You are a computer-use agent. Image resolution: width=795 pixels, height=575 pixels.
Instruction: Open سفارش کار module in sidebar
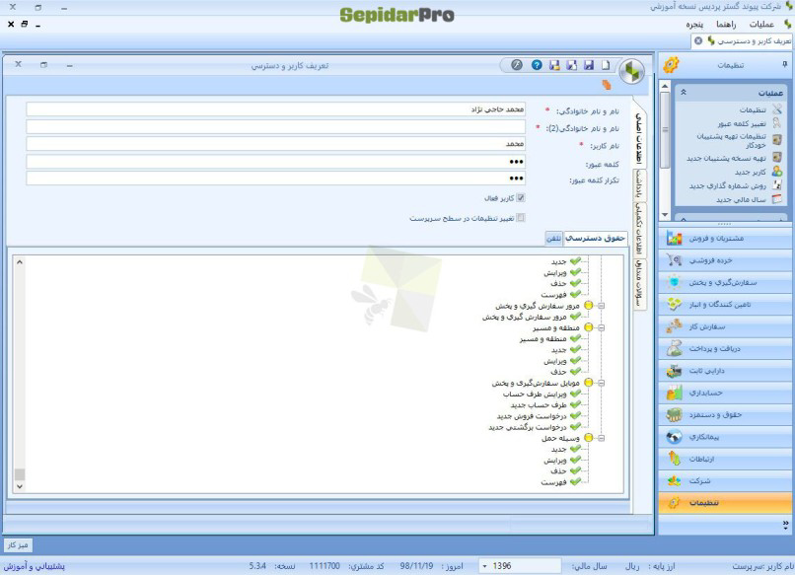724,326
